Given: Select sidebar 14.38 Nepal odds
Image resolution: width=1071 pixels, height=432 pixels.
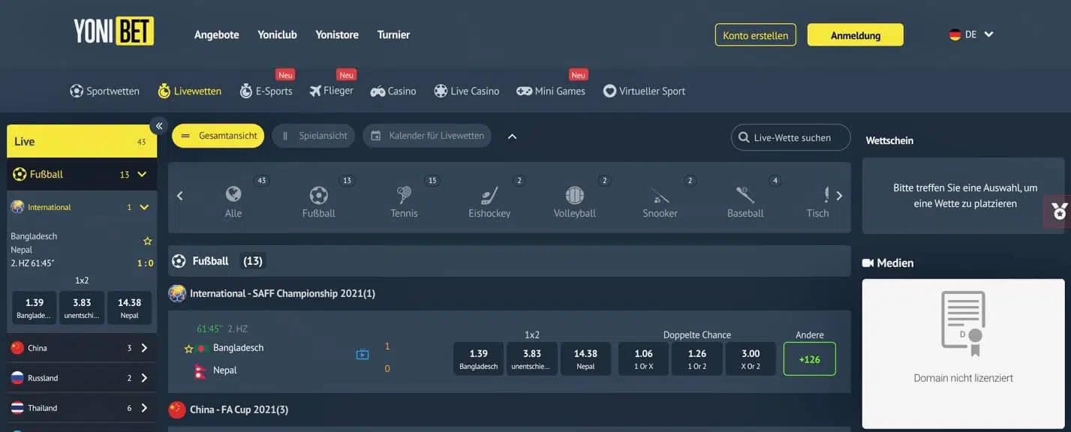Looking at the screenshot, I should coord(129,307).
